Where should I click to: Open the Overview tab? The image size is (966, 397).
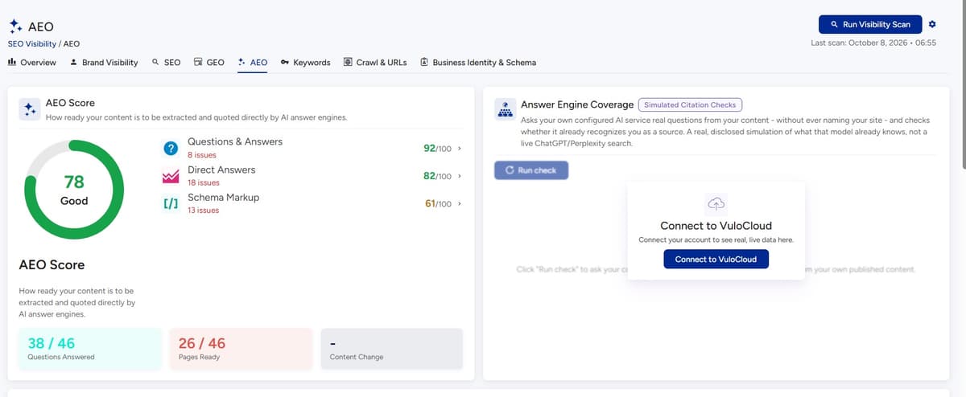32,62
